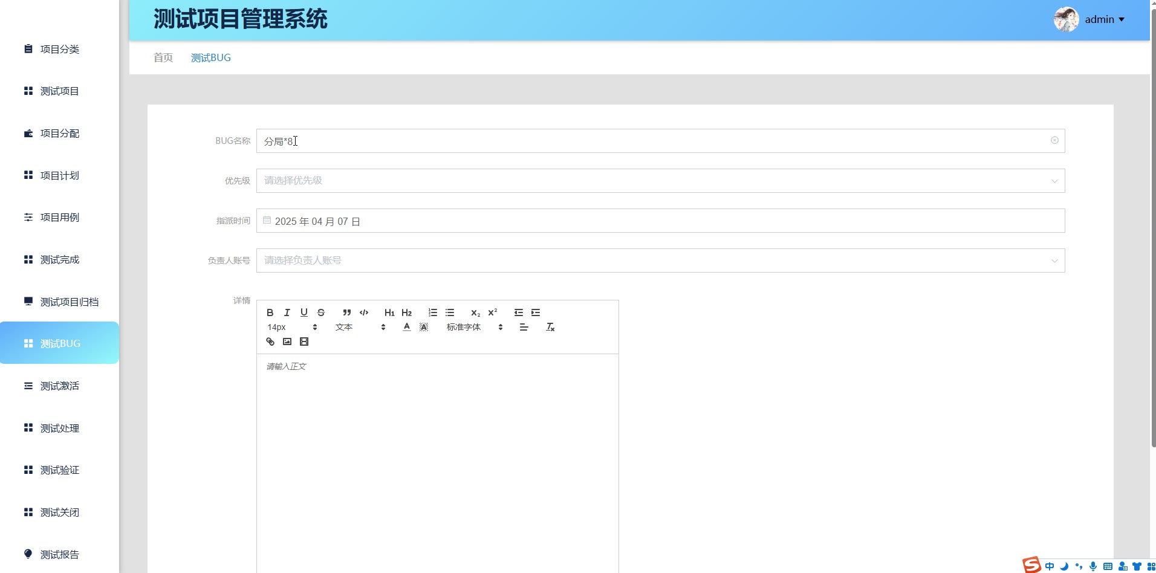Open the IME soft keyboard
The image size is (1156, 573).
[x=1108, y=566]
